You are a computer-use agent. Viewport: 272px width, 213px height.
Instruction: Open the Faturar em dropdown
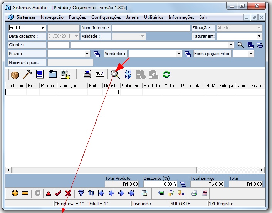click(x=259, y=36)
